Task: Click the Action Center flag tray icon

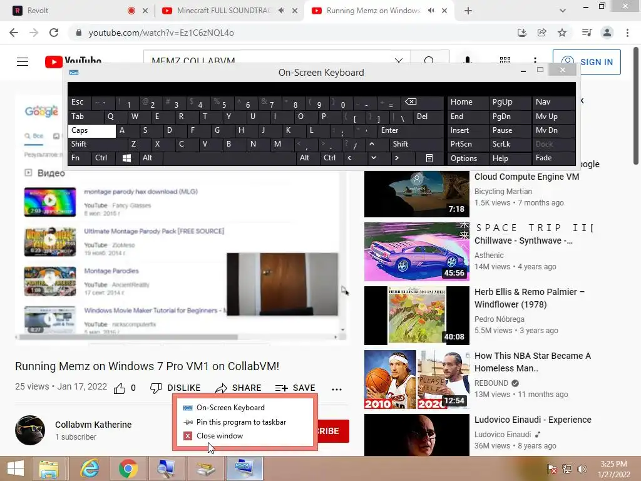Action: click(x=552, y=469)
